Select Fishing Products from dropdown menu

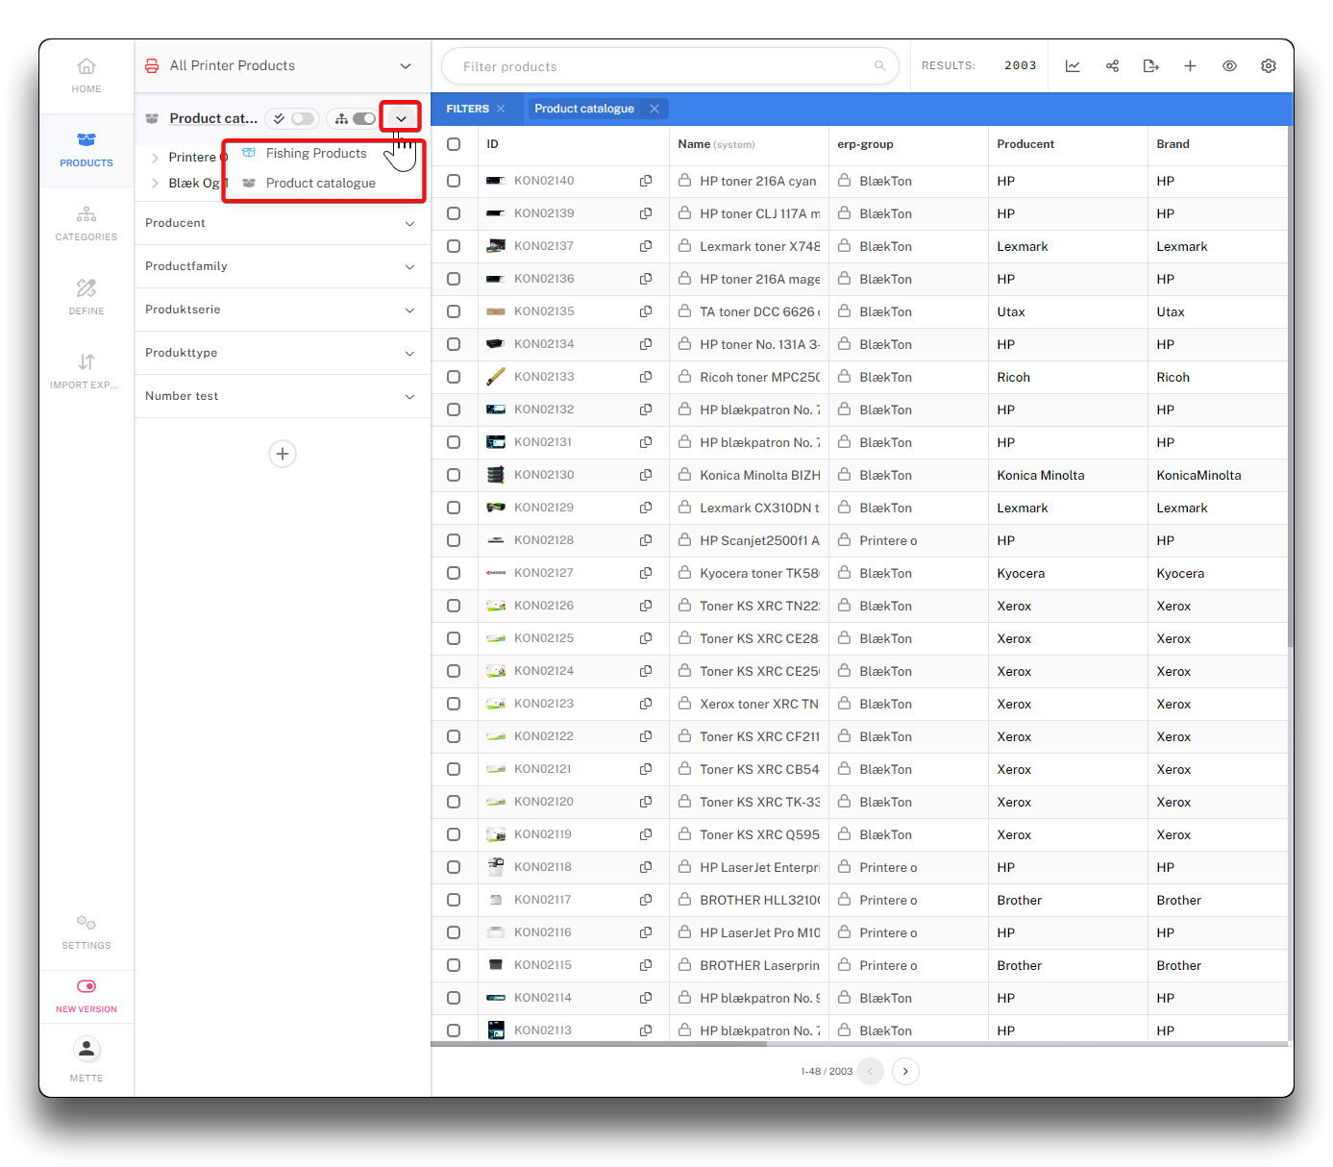[x=316, y=153]
